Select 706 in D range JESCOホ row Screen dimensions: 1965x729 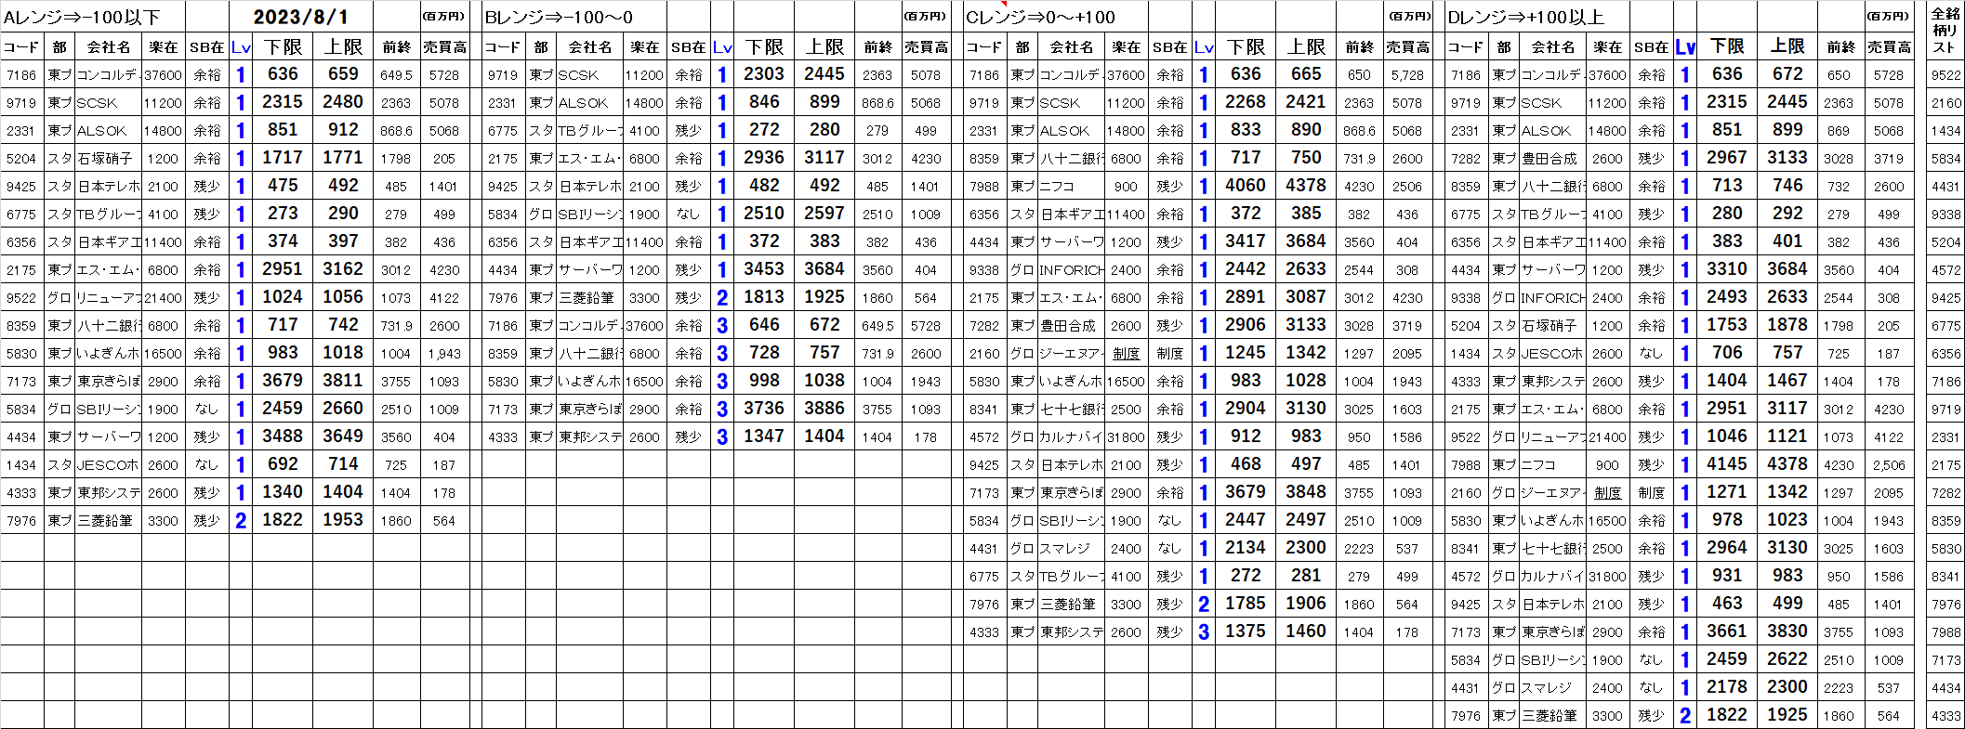(1727, 353)
